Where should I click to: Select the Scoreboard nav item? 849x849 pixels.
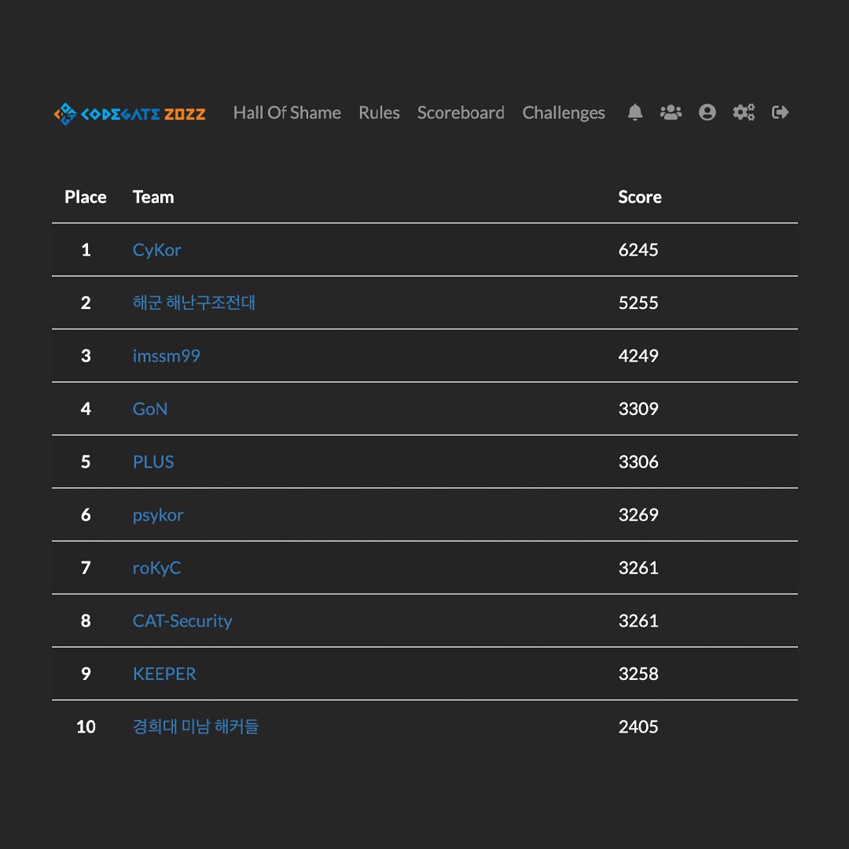coord(461,112)
